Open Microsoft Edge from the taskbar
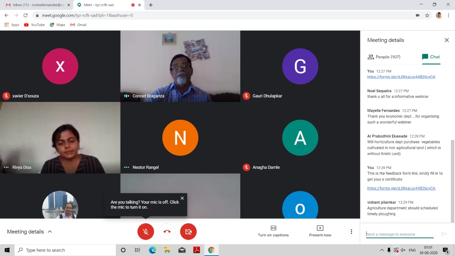Viewport: 455px width, 256px height. tap(152, 250)
